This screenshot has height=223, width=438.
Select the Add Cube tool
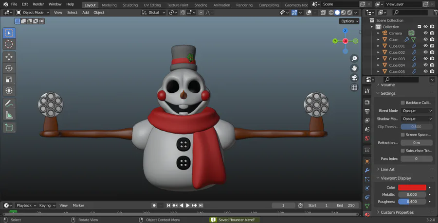pos(9,128)
